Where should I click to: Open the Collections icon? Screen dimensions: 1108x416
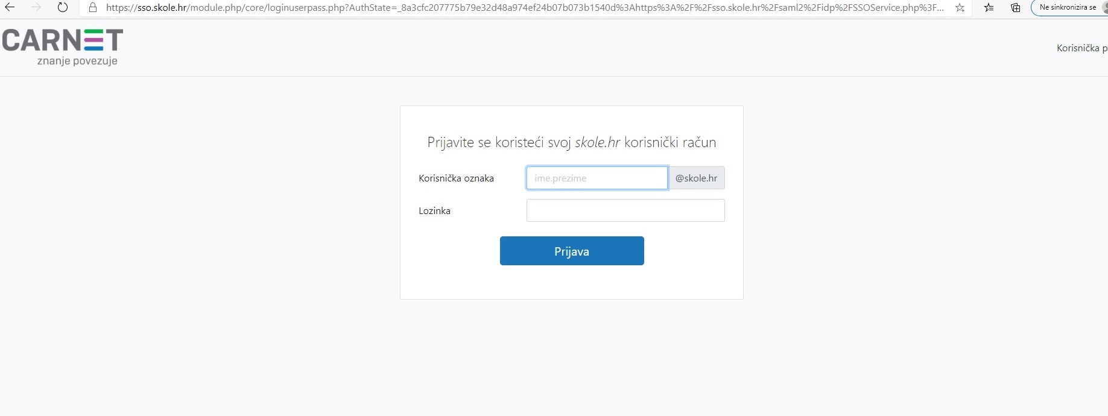1016,8
